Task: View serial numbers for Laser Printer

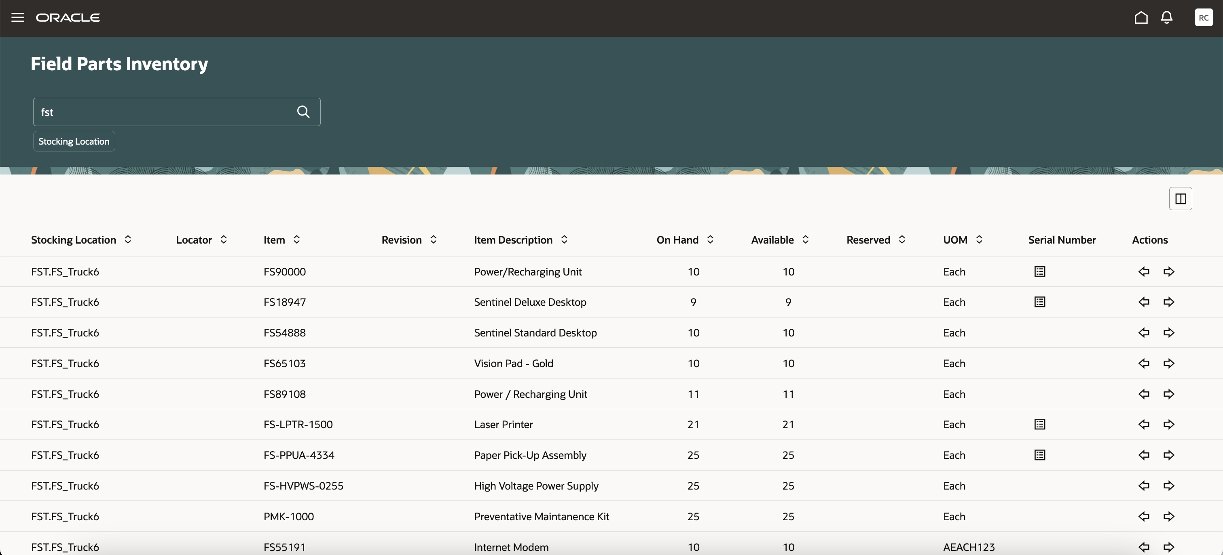Action: pos(1039,425)
